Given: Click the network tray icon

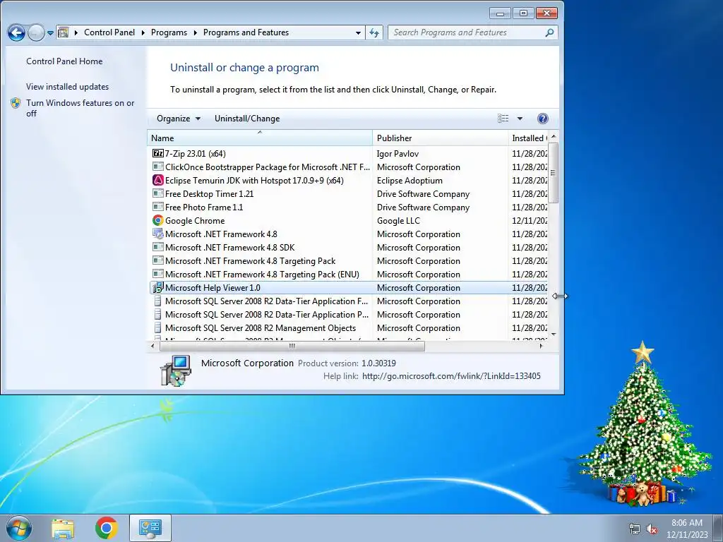Looking at the screenshot, I should point(635,529).
